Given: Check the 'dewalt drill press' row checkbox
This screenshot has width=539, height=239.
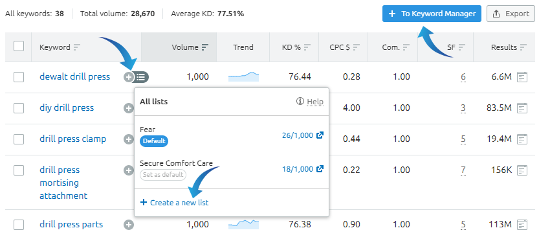Looking at the screenshot, I should (x=19, y=77).
